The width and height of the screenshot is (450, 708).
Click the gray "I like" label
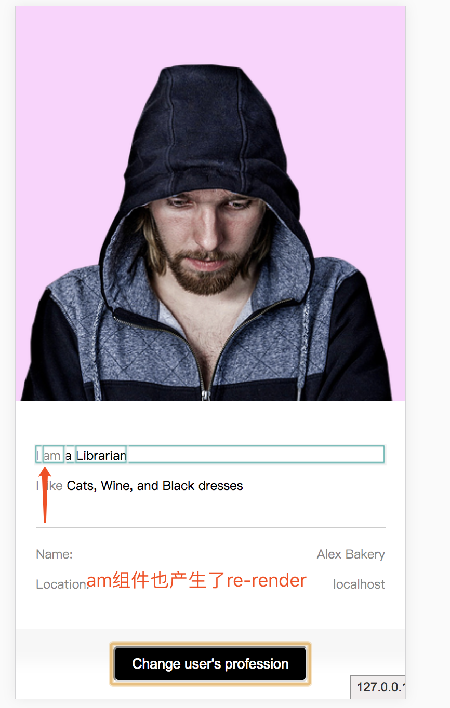[49, 486]
